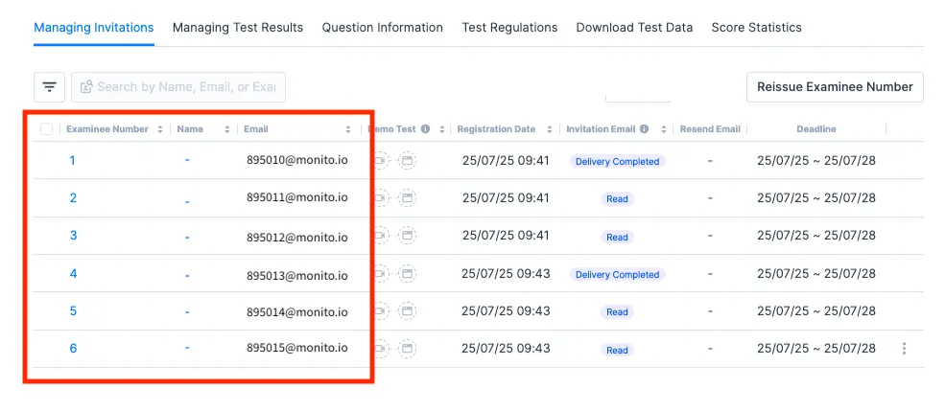945x411 pixels.
Task: Click the Read badge for 895011@monito.io
Action: (617, 198)
